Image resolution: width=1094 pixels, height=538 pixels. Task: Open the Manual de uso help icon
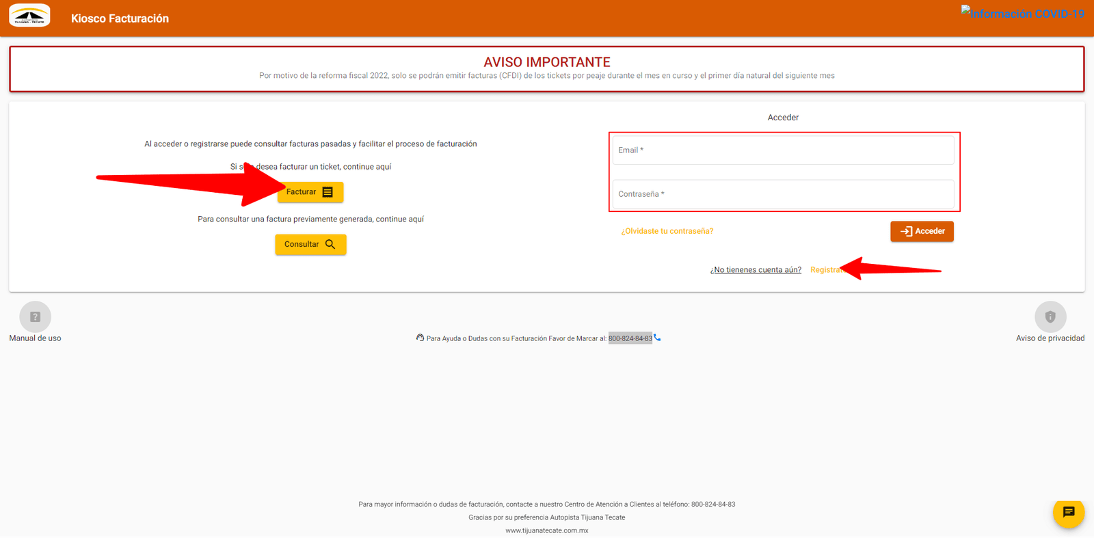[x=36, y=317]
